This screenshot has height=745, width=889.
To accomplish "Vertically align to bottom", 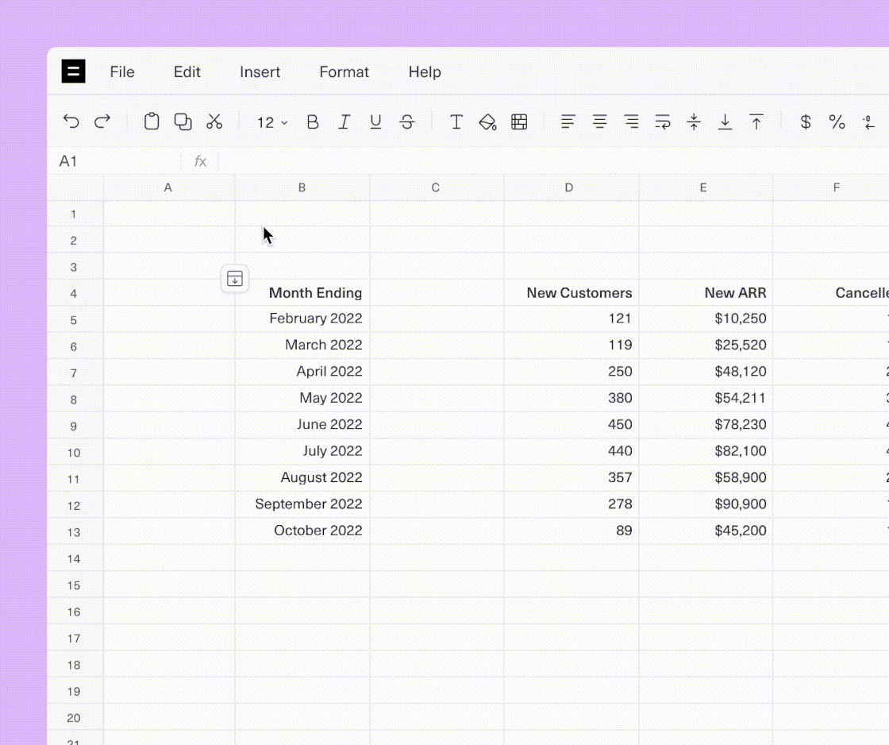I will (x=725, y=122).
